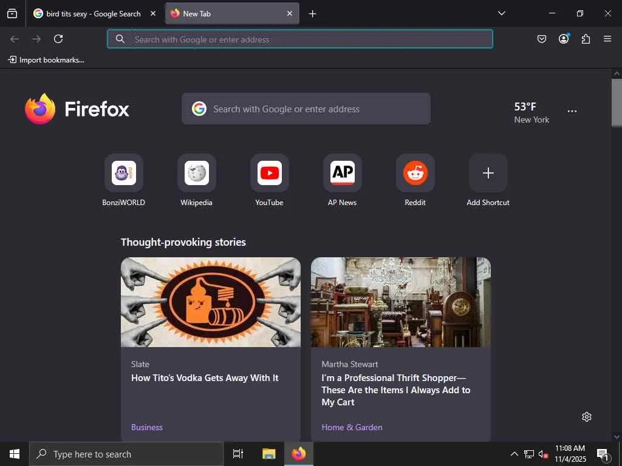
Task: Click the Windows taskbar search box
Action: [x=126, y=454]
